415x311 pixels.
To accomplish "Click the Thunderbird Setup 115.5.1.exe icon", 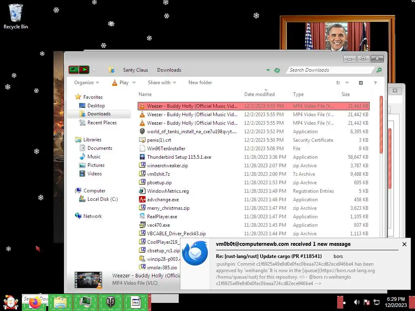I will pyautogui.click(x=142, y=157).
